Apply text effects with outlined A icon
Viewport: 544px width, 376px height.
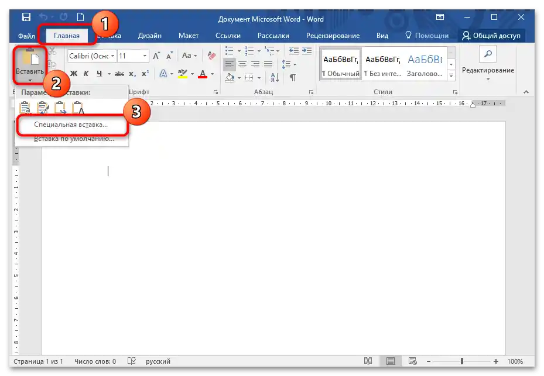point(163,74)
